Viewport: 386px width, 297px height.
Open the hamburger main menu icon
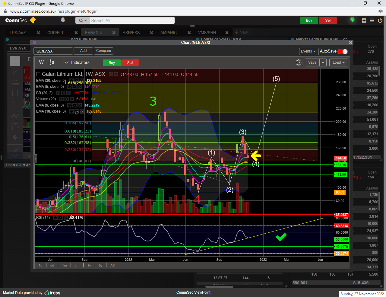(x=372, y=21)
